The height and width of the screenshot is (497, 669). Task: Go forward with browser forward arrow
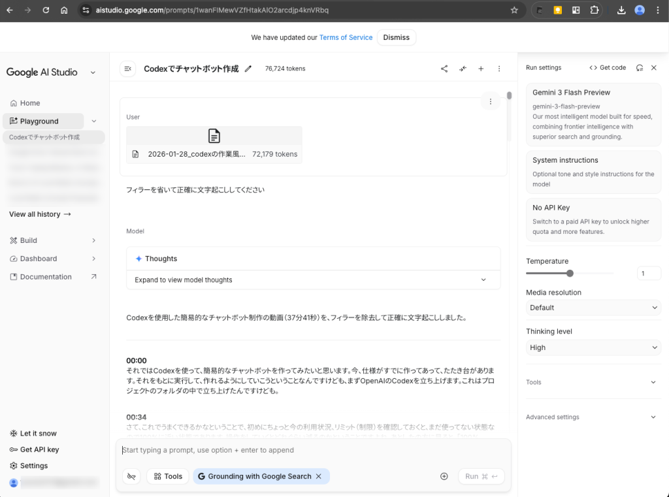pyautogui.click(x=27, y=10)
